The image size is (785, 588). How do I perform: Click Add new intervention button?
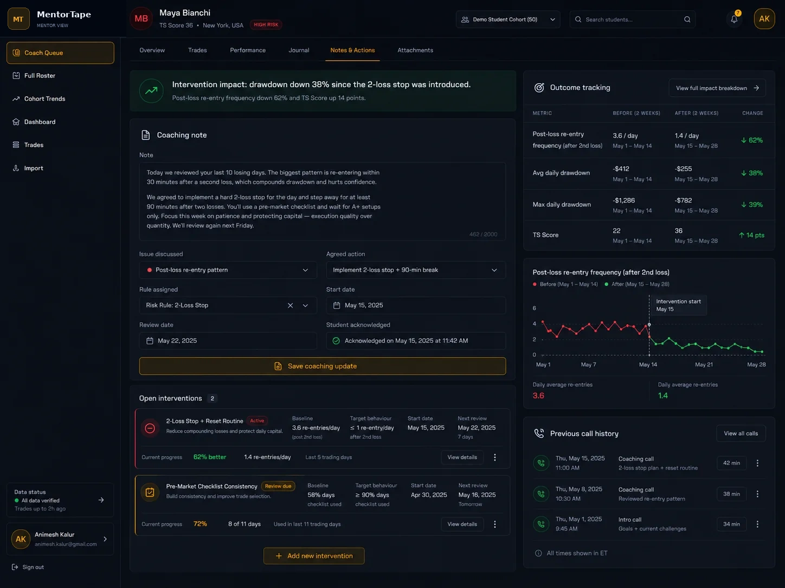(314, 556)
